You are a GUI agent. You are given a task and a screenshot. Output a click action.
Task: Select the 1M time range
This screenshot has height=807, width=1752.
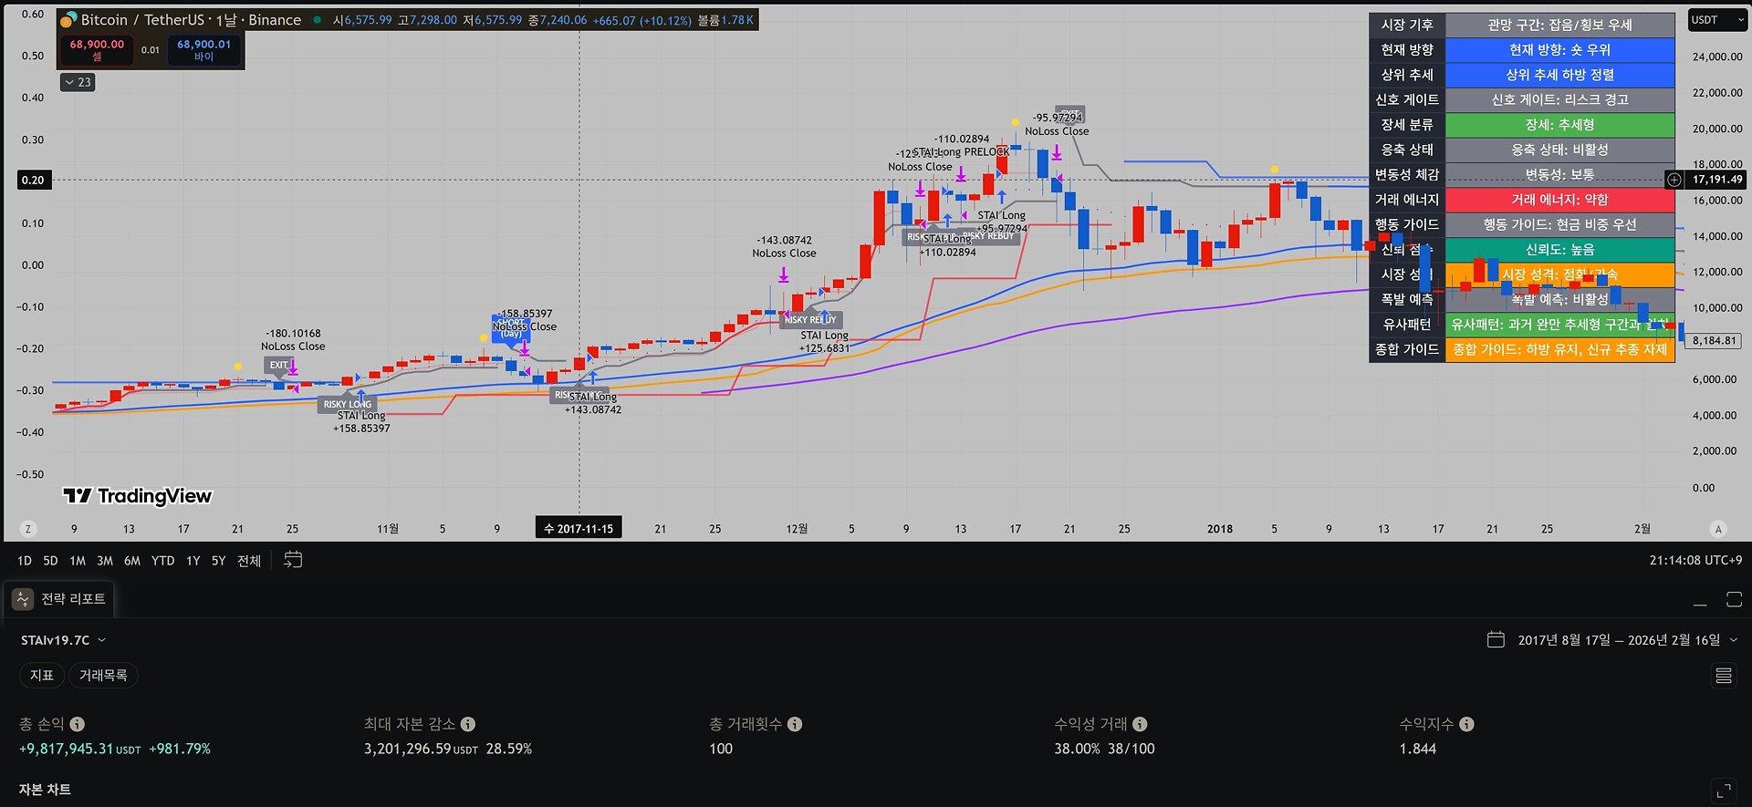point(78,561)
